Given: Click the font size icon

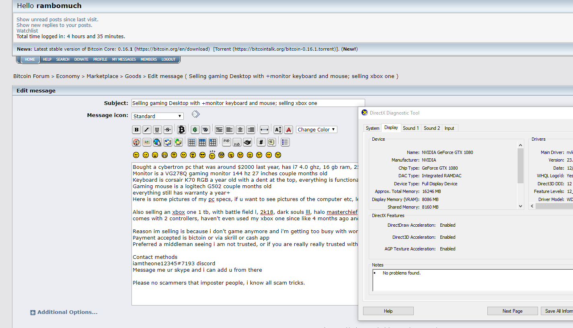Looking at the screenshot, I should [278, 129].
